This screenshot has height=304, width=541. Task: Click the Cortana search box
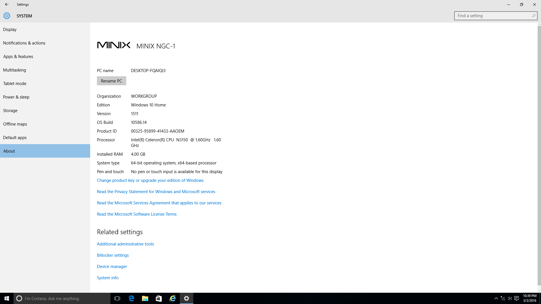pyautogui.click(x=62, y=298)
